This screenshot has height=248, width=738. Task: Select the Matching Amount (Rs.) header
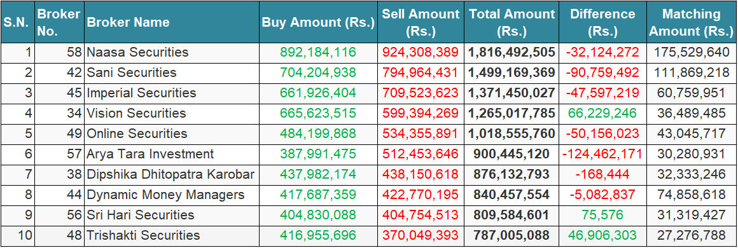point(692,22)
